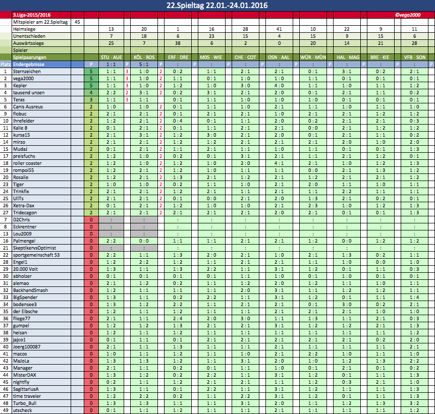Click player name 'Teras'
The height and width of the screenshot is (414, 435).
[x=19, y=100]
